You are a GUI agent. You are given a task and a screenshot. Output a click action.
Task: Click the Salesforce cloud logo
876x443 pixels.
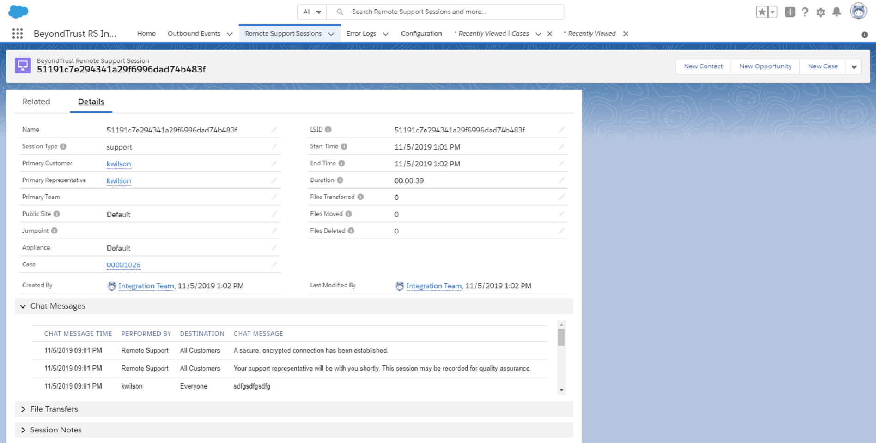18,11
